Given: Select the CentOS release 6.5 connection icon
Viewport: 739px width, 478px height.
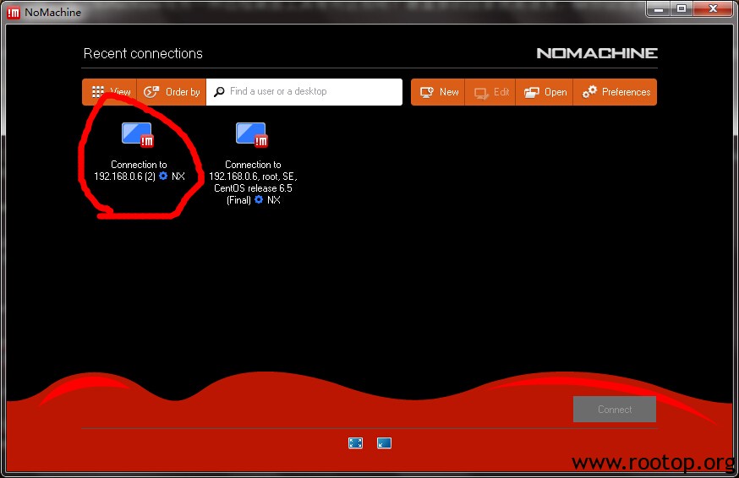Looking at the screenshot, I should click(x=252, y=135).
